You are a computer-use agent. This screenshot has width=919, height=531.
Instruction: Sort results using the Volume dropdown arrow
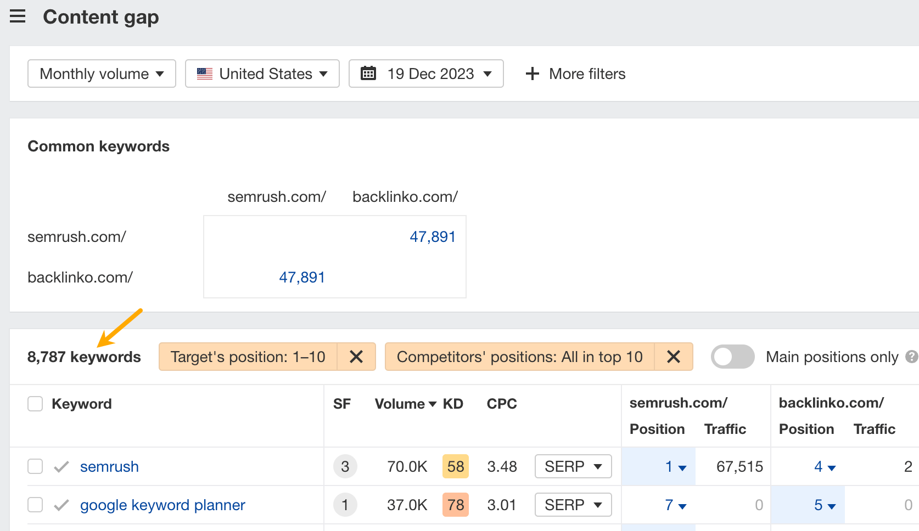pos(432,404)
